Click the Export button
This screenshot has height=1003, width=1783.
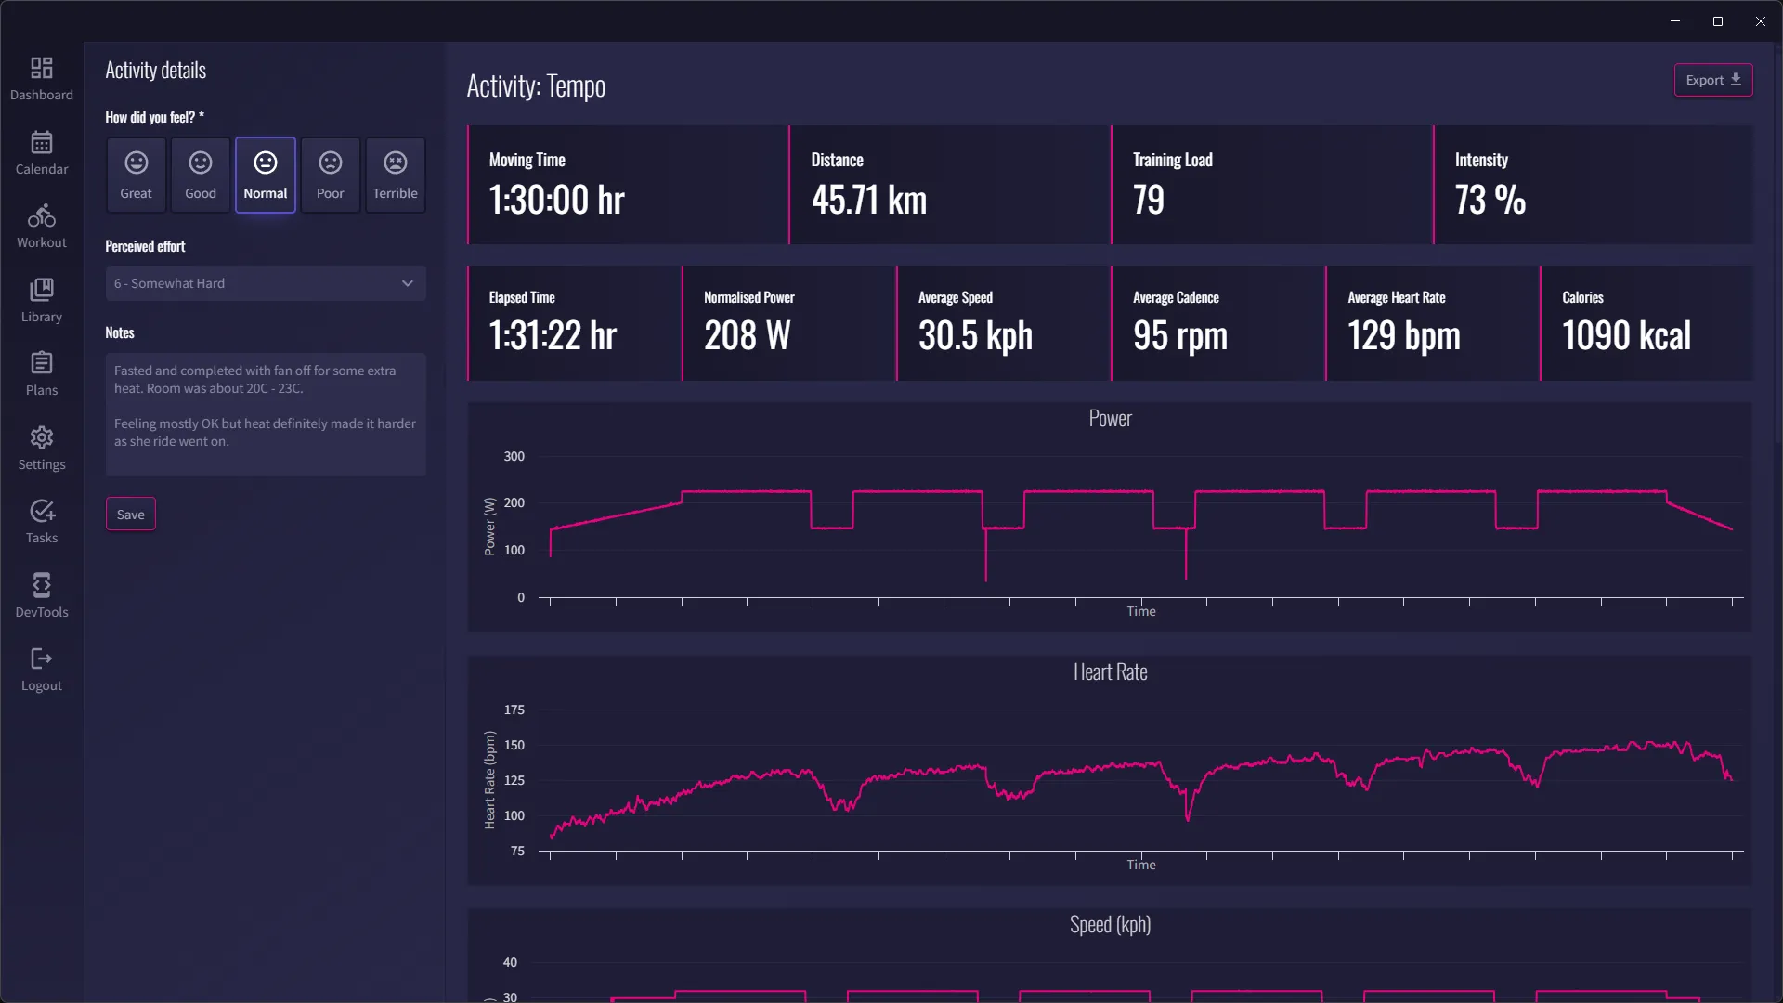tap(1712, 80)
